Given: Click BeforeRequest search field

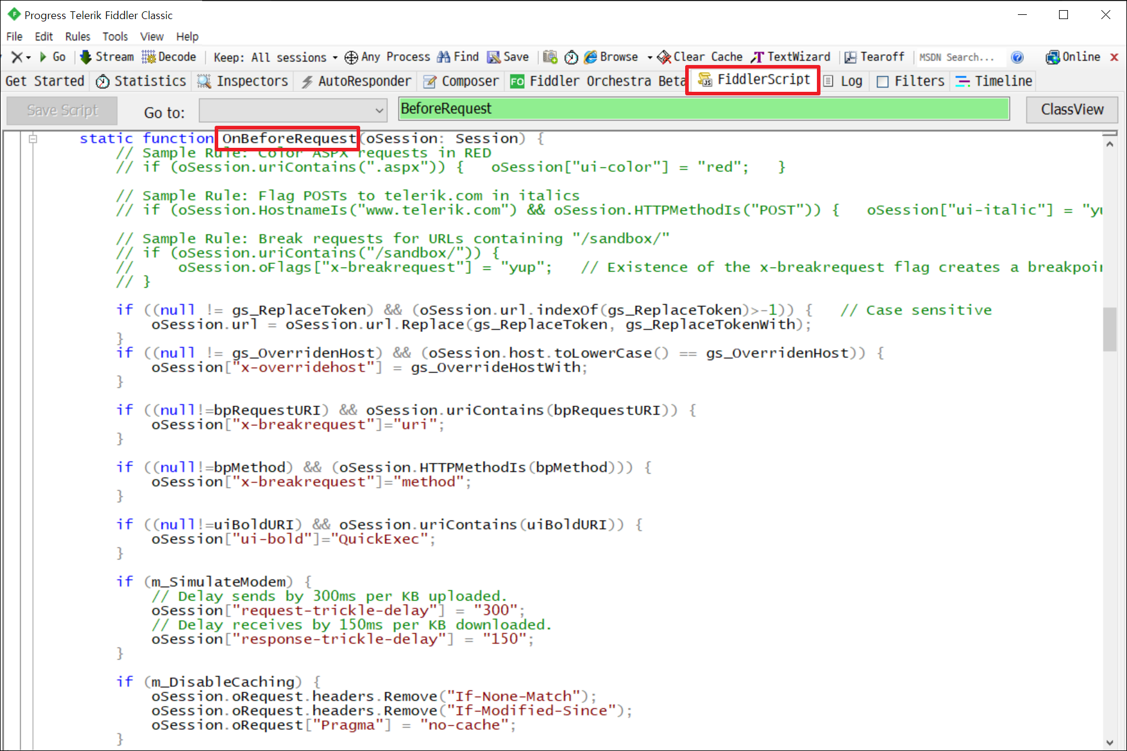Looking at the screenshot, I should click(x=704, y=108).
